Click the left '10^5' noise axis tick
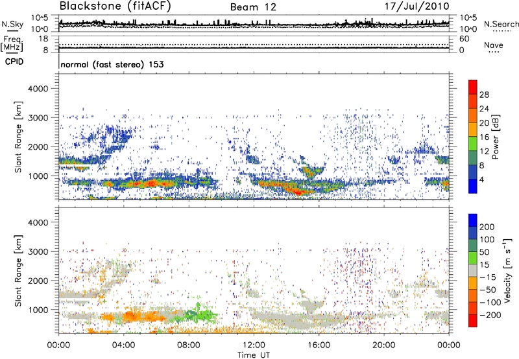This screenshot has width=519, height=359. [x=40, y=18]
